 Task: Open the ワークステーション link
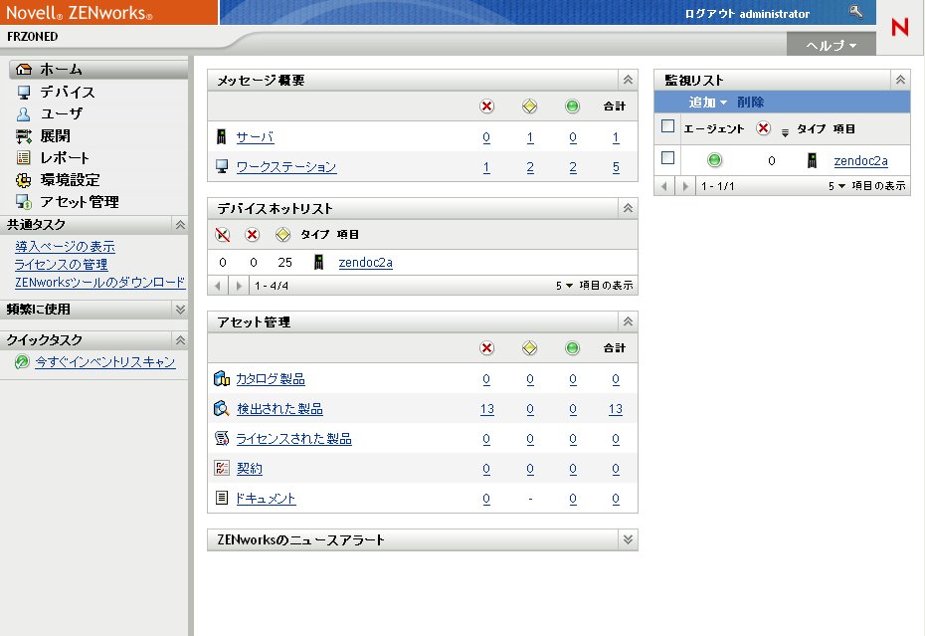pyautogui.click(x=286, y=167)
